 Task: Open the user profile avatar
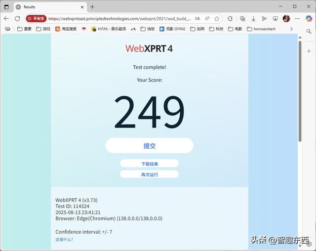[x=286, y=19]
